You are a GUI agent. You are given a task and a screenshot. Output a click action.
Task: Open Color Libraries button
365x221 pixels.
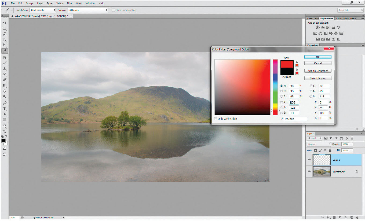pyautogui.click(x=318, y=78)
